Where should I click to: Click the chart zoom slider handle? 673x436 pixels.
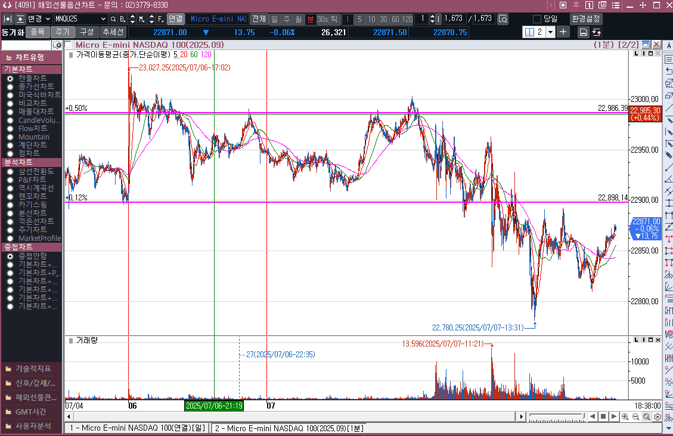(x=584, y=416)
